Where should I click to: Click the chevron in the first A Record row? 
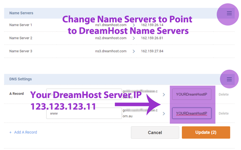click(164, 94)
